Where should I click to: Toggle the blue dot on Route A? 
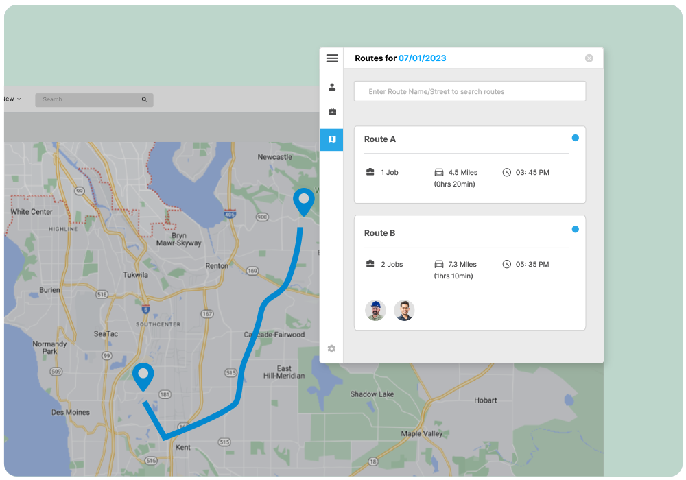click(575, 138)
